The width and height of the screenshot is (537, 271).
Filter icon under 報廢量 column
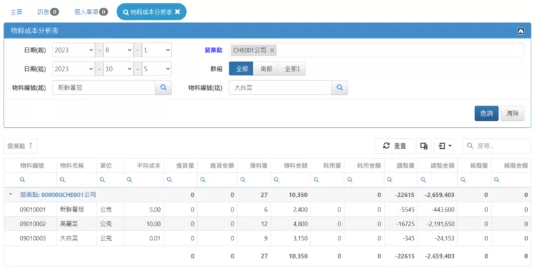coord(463,180)
